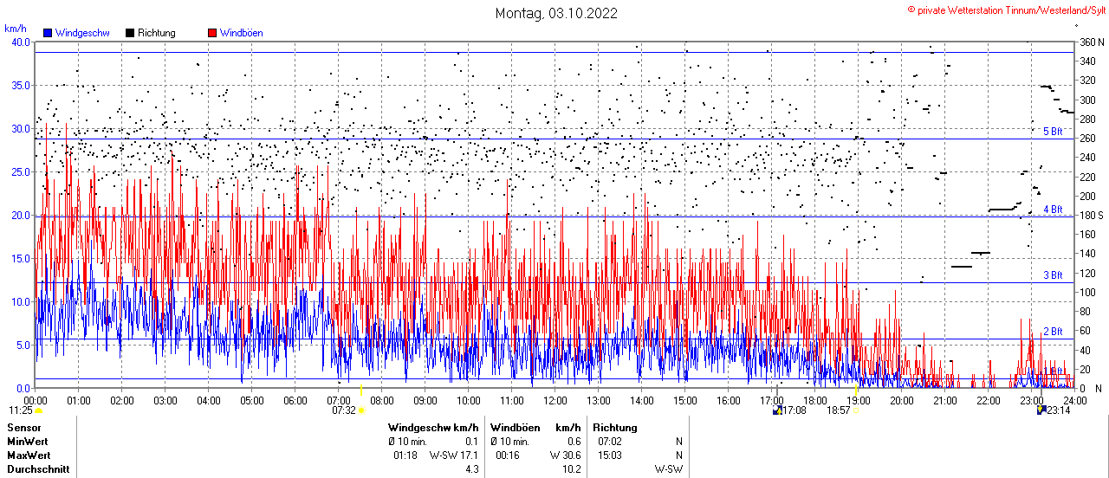Click the 4.3 average wind speed value

click(x=471, y=470)
